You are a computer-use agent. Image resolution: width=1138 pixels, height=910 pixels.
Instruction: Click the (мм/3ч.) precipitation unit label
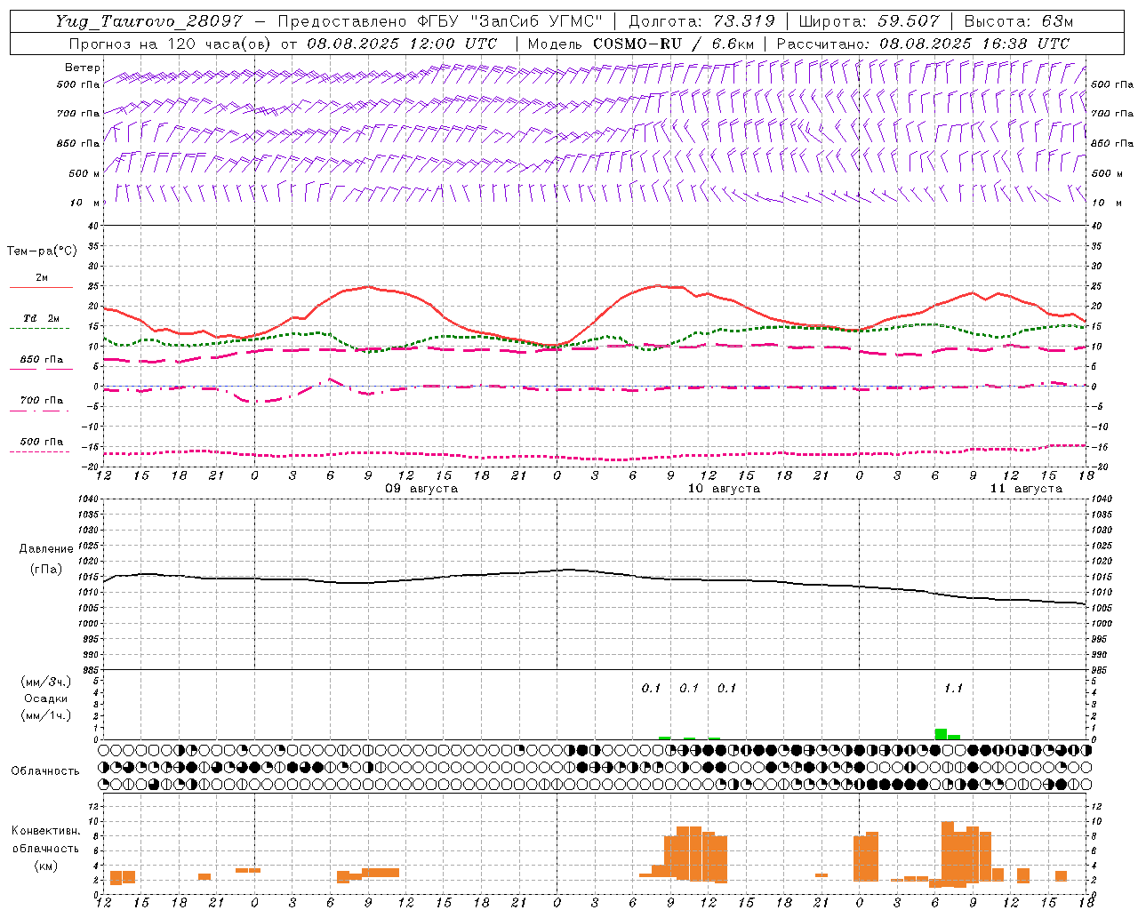pos(45,682)
